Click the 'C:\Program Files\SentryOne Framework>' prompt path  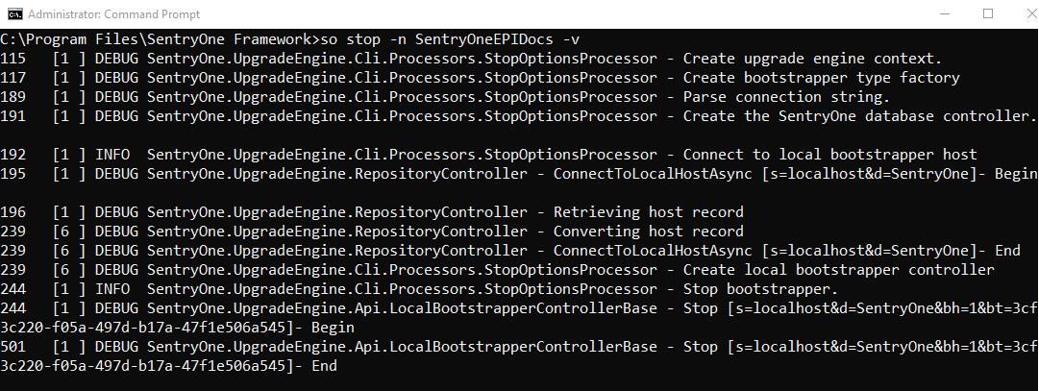point(159,39)
